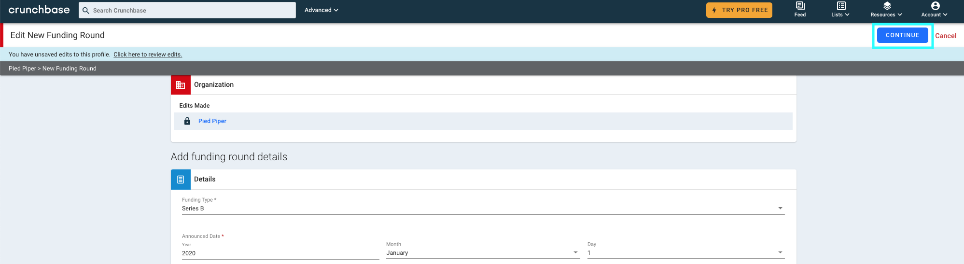Click the Details section header text
The height and width of the screenshot is (264, 964).
tap(205, 180)
